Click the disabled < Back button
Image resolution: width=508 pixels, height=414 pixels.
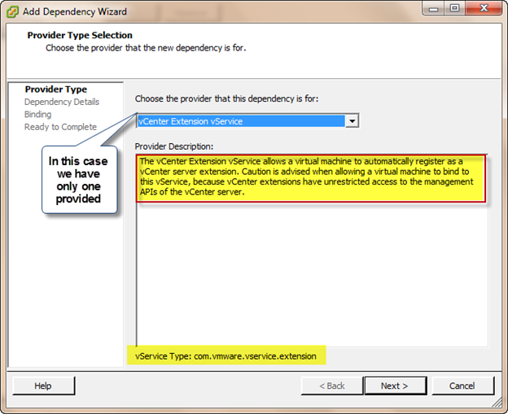332,386
